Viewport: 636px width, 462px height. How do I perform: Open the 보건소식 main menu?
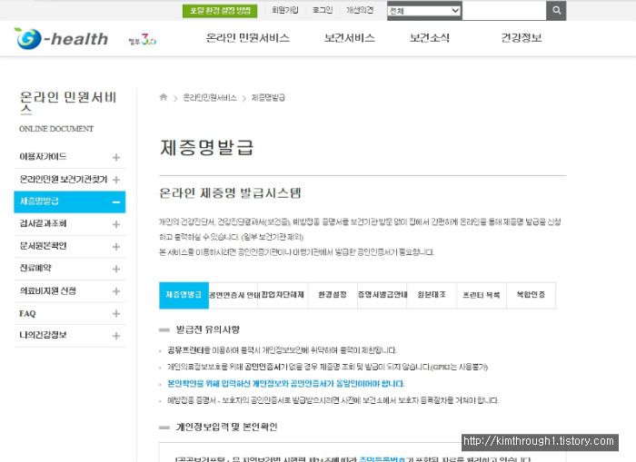click(x=430, y=38)
